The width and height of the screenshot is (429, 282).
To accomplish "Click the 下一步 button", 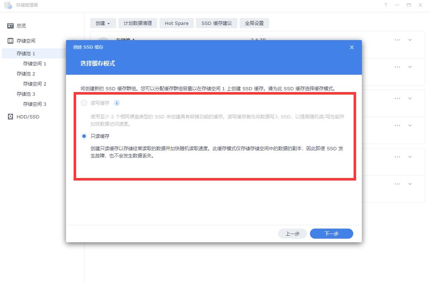I will [x=331, y=234].
